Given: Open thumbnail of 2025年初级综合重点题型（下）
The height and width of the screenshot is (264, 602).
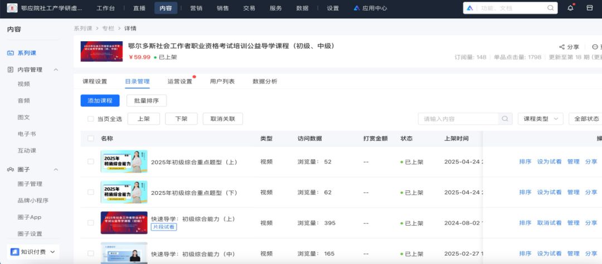Looking at the screenshot, I should tap(124, 192).
